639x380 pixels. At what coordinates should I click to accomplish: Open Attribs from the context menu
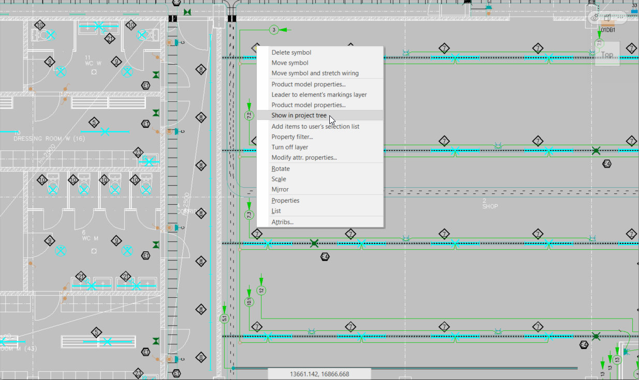point(282,222)
